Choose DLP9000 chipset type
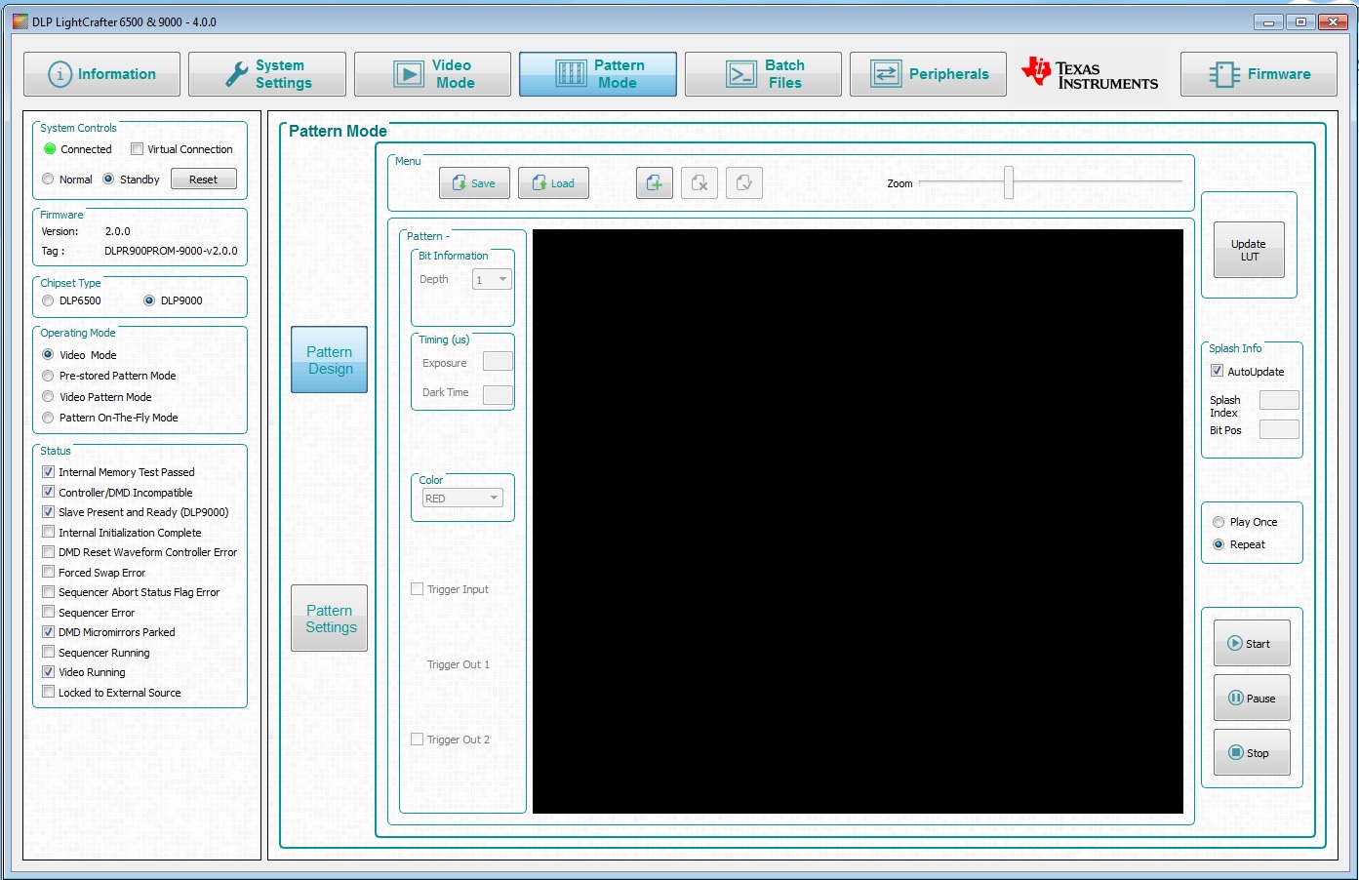This screenshot has height=880, width=1359. (149, 300)
